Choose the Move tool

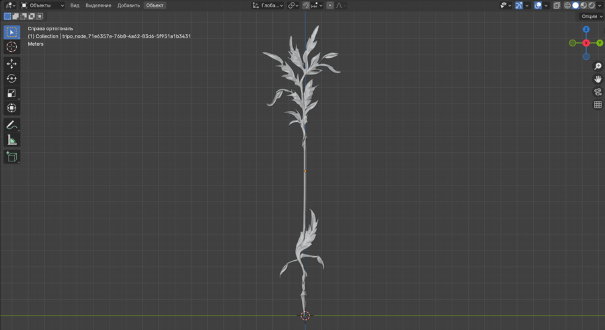[12, 64]
